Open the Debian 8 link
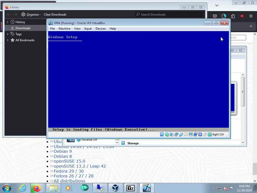257x193 pixels. click(63, 156)
